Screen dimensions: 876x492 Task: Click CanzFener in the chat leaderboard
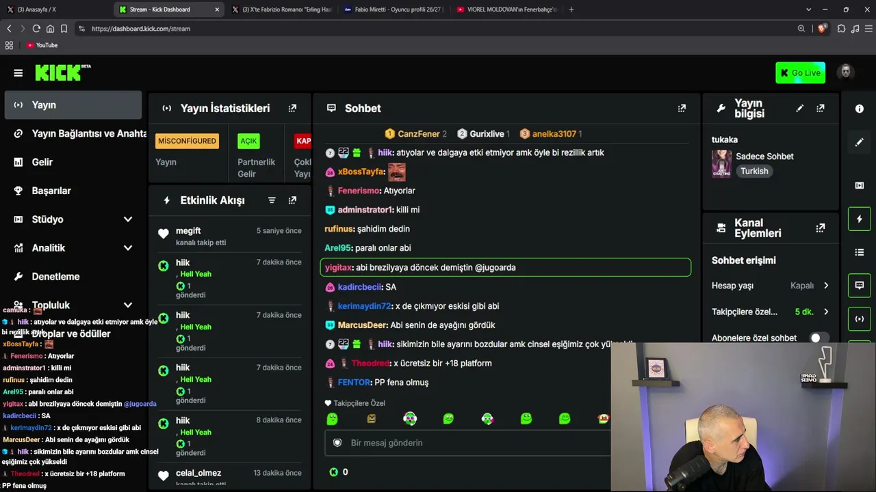pyautogui.click(x=415, y=134)
